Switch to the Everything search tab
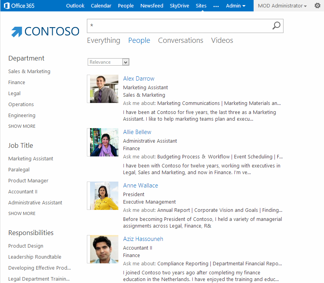The image size is (324, 283). (103, 40)
